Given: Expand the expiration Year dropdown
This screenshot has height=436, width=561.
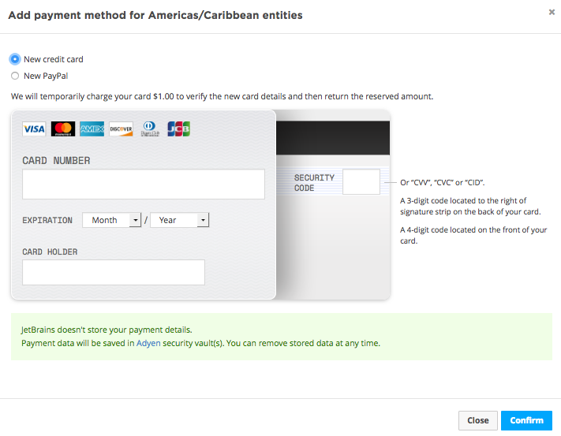Looking at the screenshot, I should [x=179, y=221].
